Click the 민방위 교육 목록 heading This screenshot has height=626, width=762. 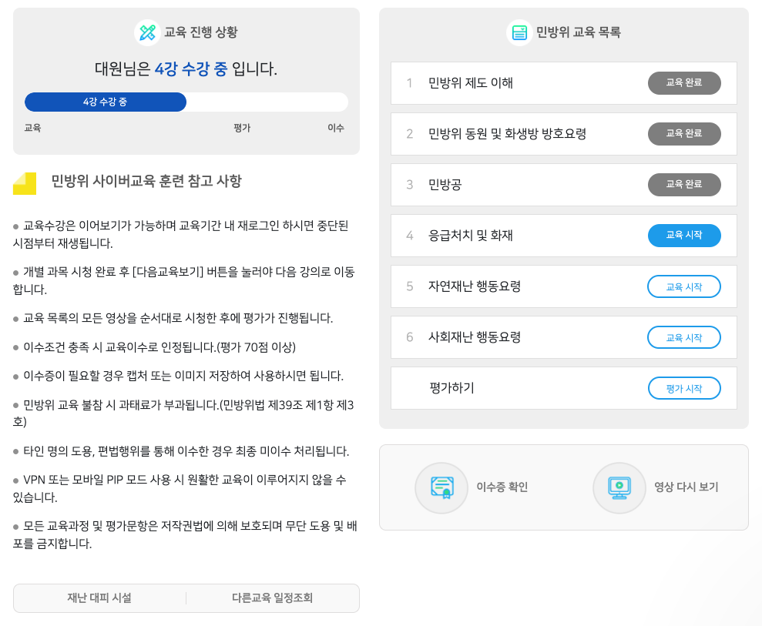(x=578, y=32)
